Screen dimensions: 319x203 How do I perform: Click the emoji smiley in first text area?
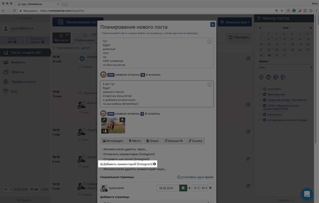(x=209, y=42)
